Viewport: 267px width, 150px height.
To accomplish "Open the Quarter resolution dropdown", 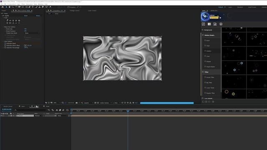I will (88, 103).
